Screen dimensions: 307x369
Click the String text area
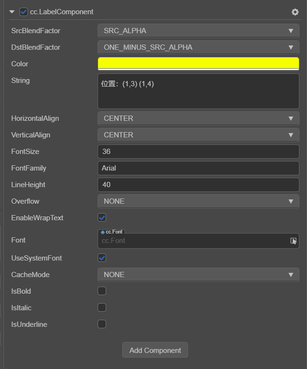coord(198,91)
